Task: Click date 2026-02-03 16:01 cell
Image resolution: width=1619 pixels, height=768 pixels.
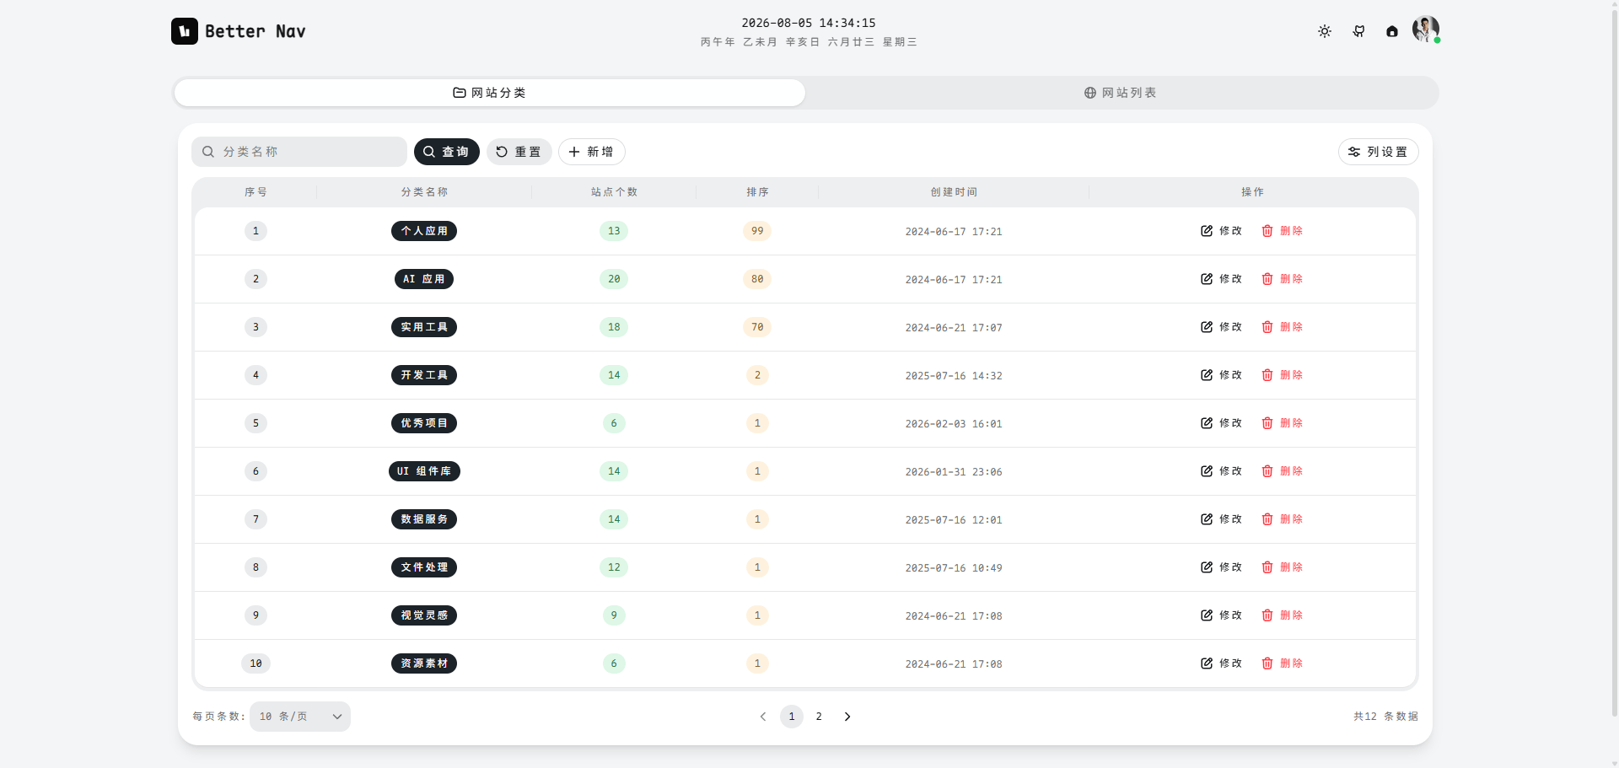Action: (x=954, y=424)
